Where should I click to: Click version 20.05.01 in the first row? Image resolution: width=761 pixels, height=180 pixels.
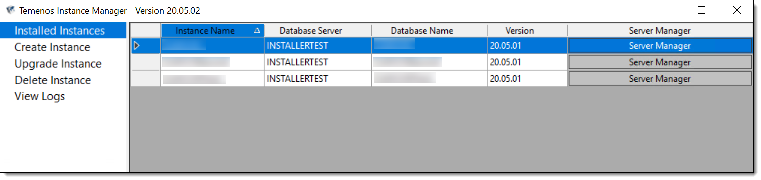tap(527, 46)
